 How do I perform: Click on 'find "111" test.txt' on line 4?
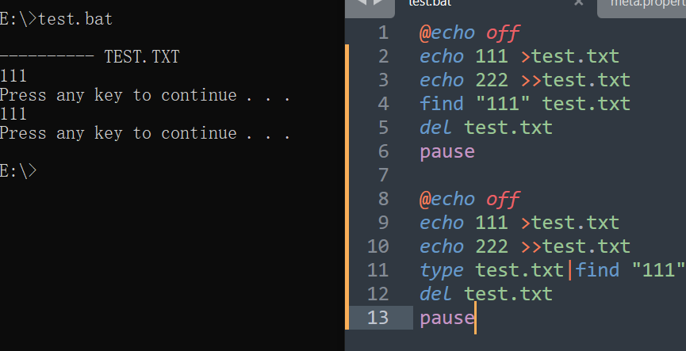click(524, 104)
